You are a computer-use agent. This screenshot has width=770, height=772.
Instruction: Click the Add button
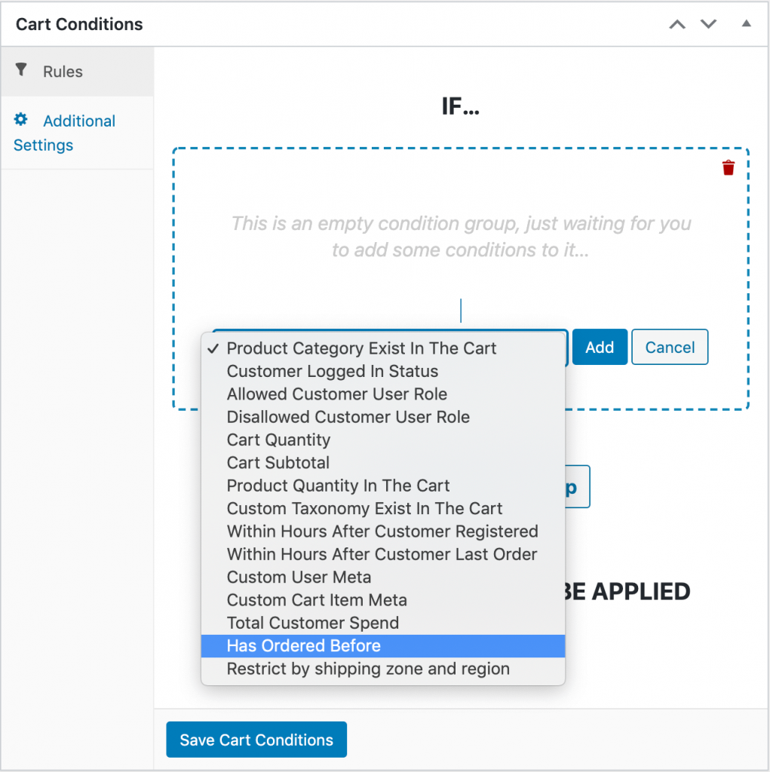pyautogui.click(x=600, y=347)
